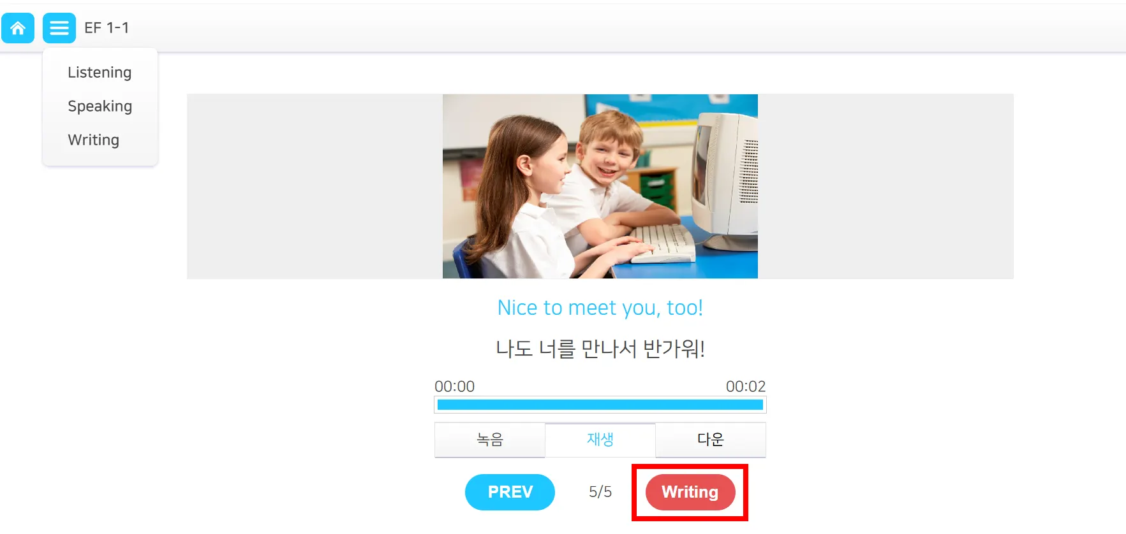Screen dimensions: 1126x534
Task: Click the gray area right of photo
Action: click(885, 186)
